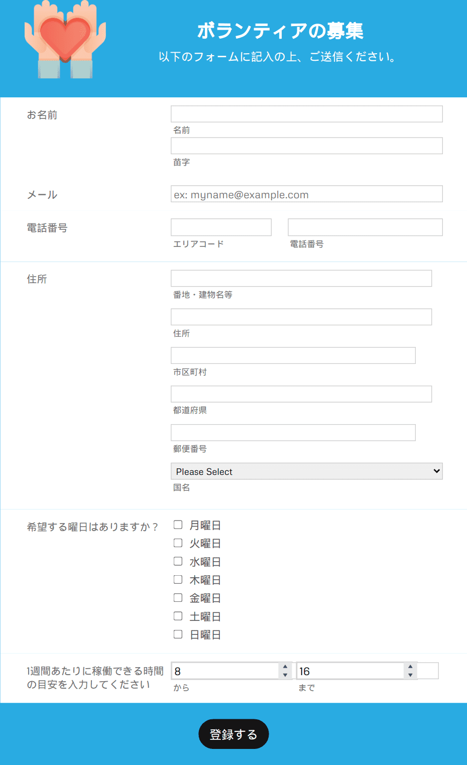Check the 金曜日 checkbox
Image resolution: width=467 pixels, height=765 pixels.
click(178, 597)
